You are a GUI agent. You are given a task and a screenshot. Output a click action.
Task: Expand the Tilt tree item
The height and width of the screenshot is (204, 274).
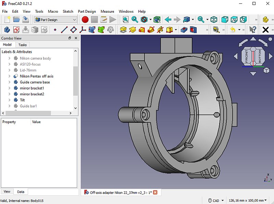click(10, 100)
